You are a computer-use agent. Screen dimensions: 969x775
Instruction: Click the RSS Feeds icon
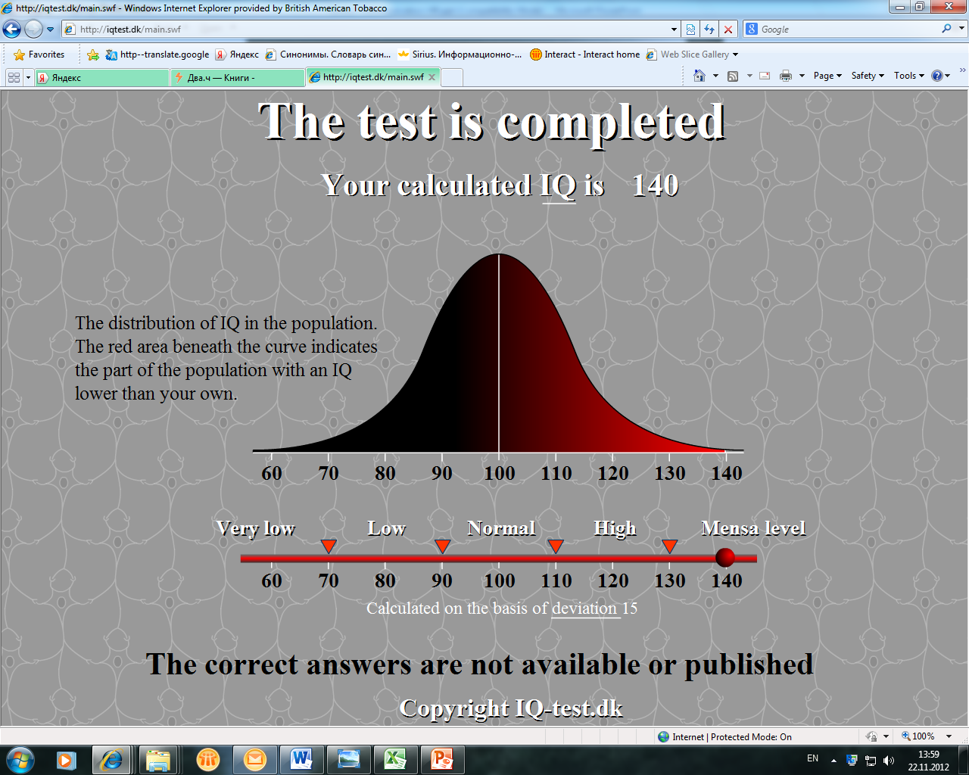(x=732, y=76)
